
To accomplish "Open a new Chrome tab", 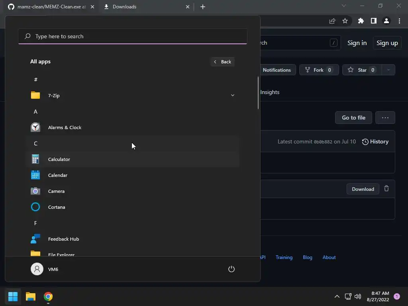I will click(x=203, y=7).
